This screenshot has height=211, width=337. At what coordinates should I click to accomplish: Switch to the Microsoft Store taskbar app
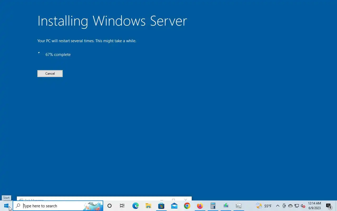click(161, 206)
